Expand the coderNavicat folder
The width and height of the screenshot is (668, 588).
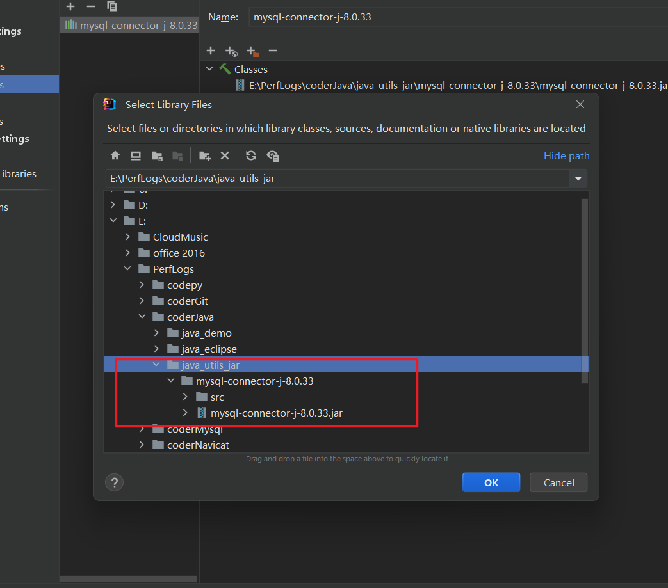142,445
